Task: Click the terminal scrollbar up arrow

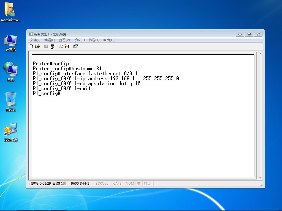Action: tap(260, 54)
